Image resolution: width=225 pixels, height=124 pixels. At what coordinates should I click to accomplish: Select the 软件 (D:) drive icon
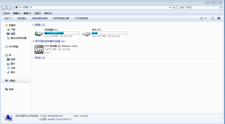[86, 34]
